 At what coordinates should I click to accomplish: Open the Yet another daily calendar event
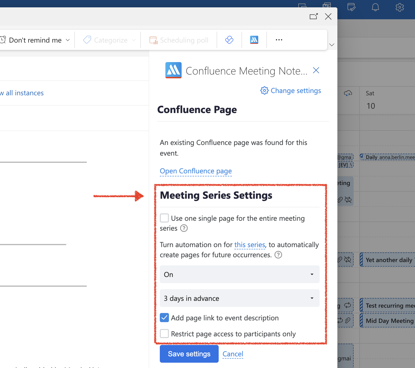[x=387, y=260]
